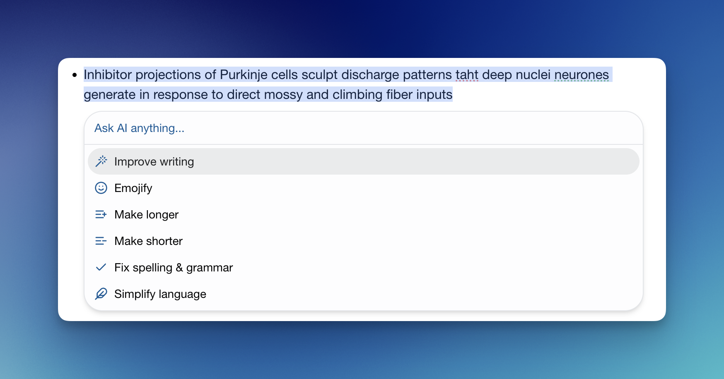
Task: Click the smiley face icon beside Emojify
Action: click(x=101, y=188)
